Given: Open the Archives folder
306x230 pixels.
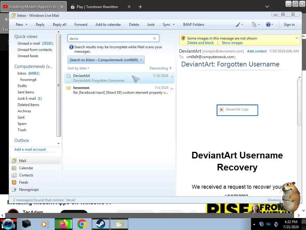Looking at the screenshot, I should [x=24, y=111].
